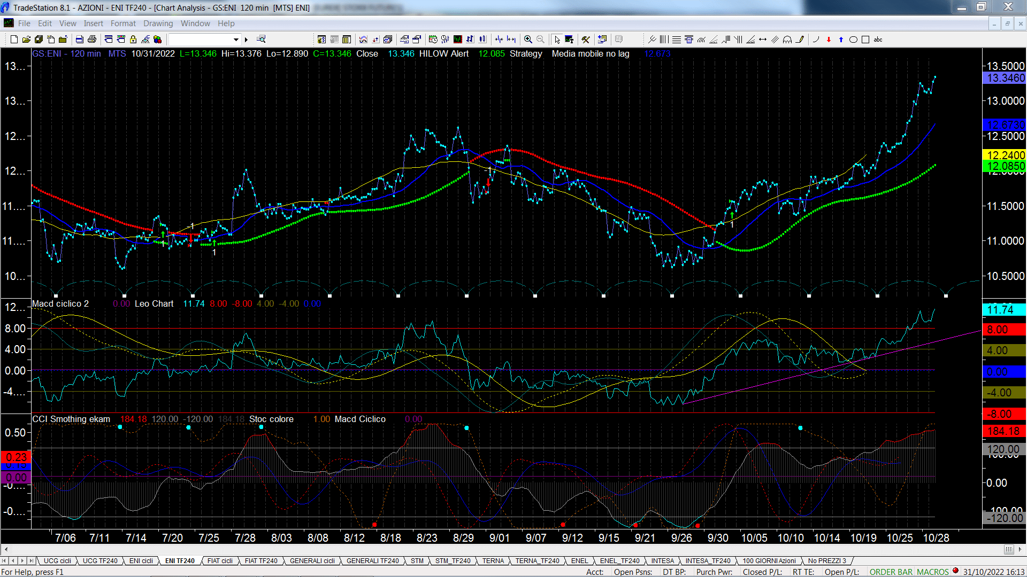Viewport: 1027px width, 577px height.
Task: Click the Save all icon
Action: click(39, 40)
